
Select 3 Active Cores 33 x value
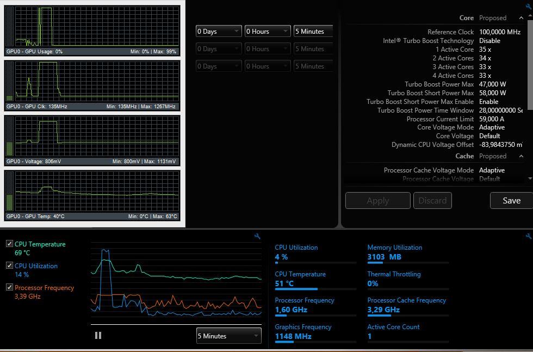tap(485, 67)
